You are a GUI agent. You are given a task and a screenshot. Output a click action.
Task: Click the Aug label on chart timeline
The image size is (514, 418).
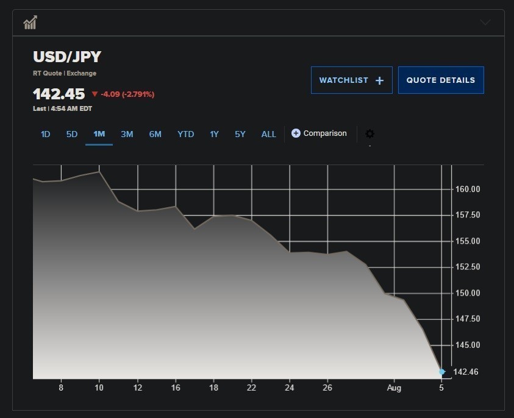[x=394, y=388]
